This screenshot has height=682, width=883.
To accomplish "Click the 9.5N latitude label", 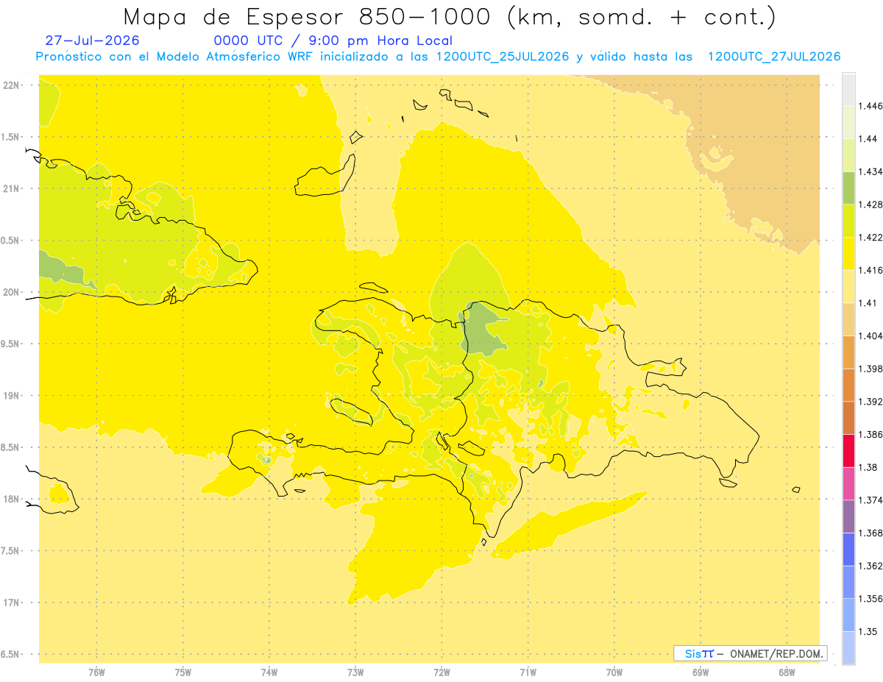I will [11, 344].
